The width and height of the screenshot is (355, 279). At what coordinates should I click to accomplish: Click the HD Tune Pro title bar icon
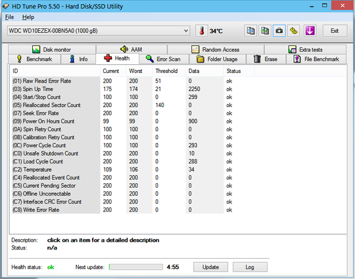pos(6,6)
